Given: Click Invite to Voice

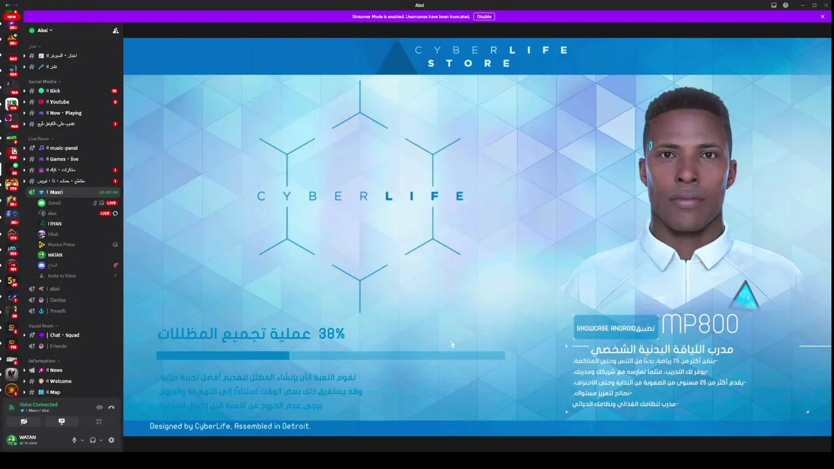Looking at the screenshot, I should click(62, 276).
